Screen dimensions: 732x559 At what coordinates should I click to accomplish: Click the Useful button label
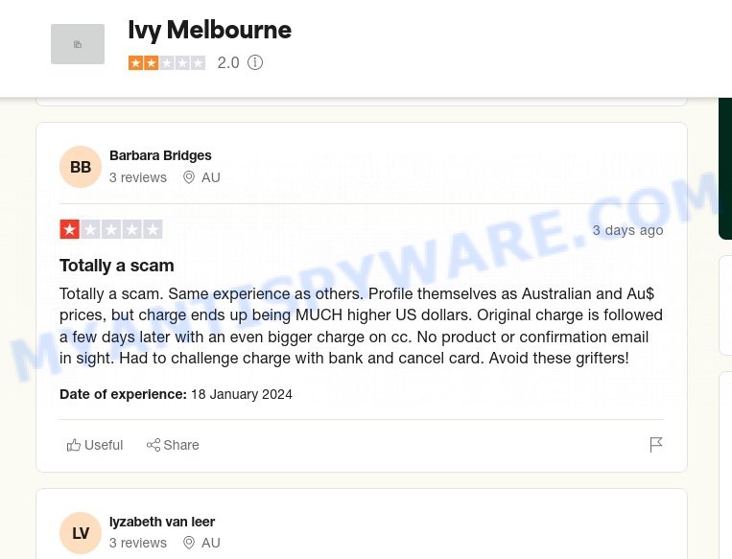pos(104,445)
